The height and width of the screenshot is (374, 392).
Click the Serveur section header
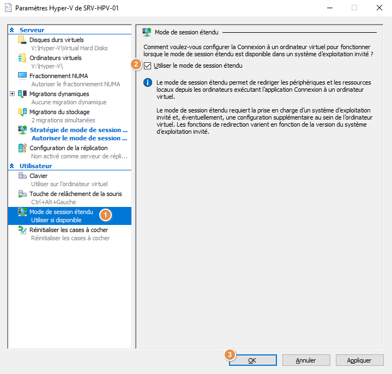[x=32, y=30]
